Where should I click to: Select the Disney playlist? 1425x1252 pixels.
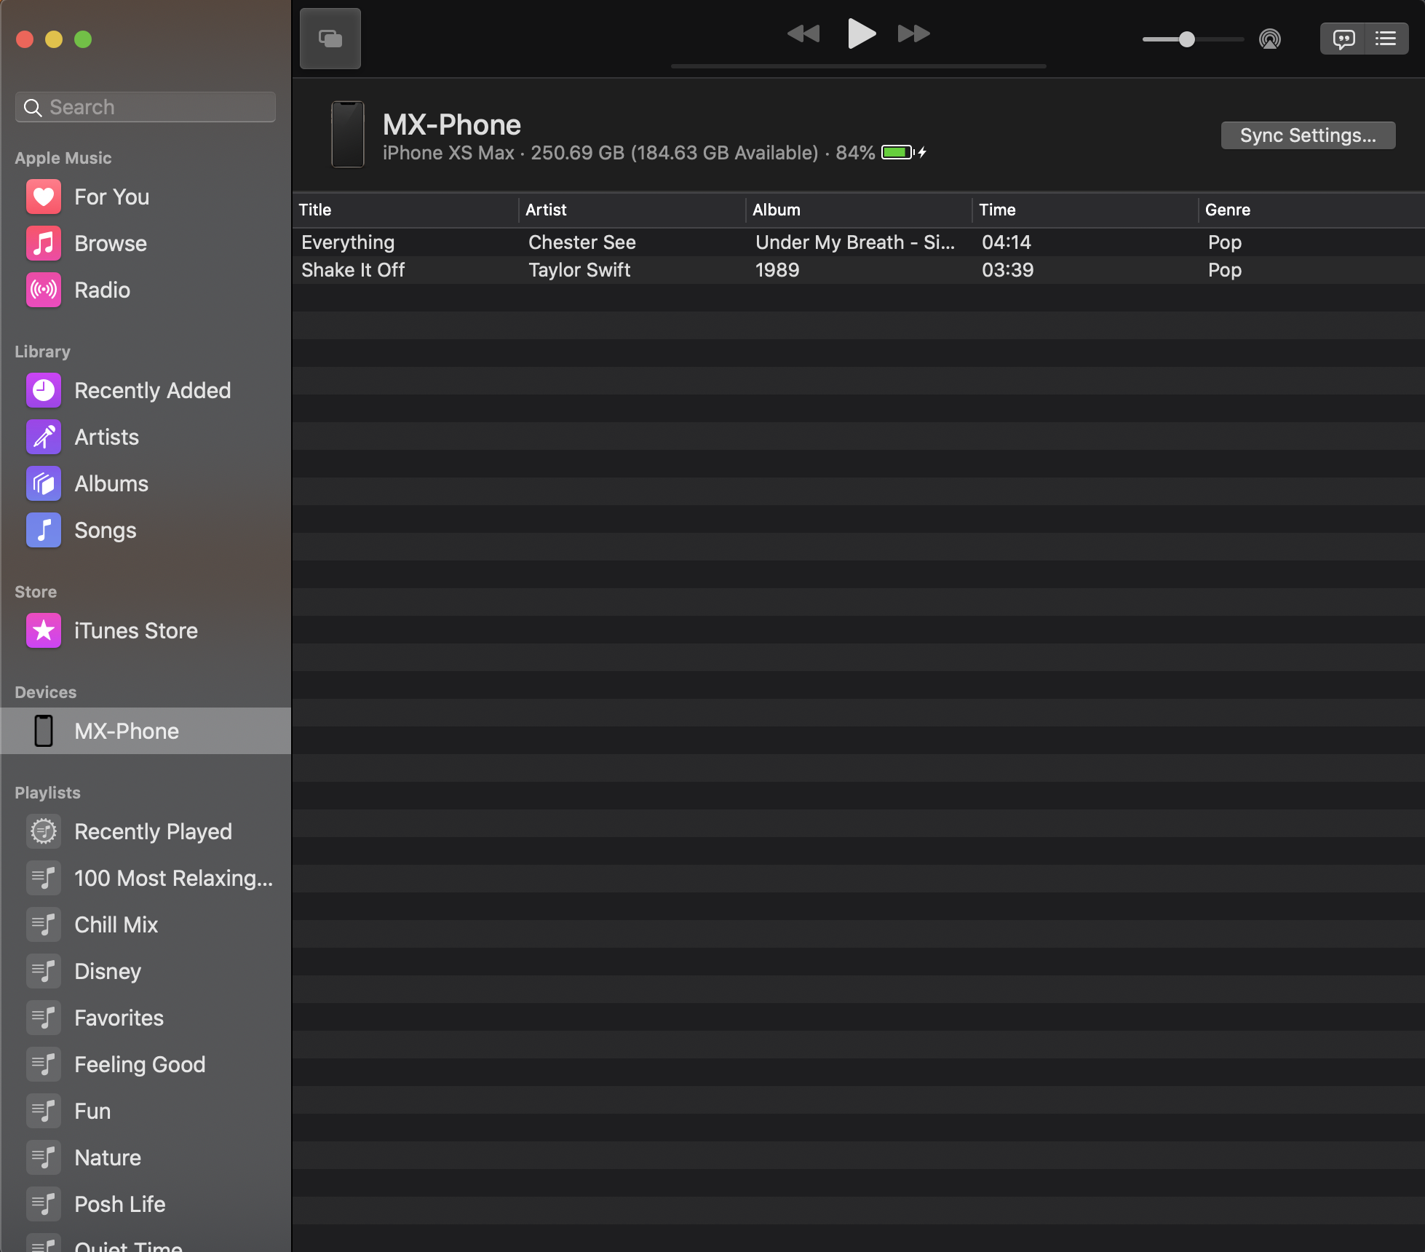pos(146,971)
